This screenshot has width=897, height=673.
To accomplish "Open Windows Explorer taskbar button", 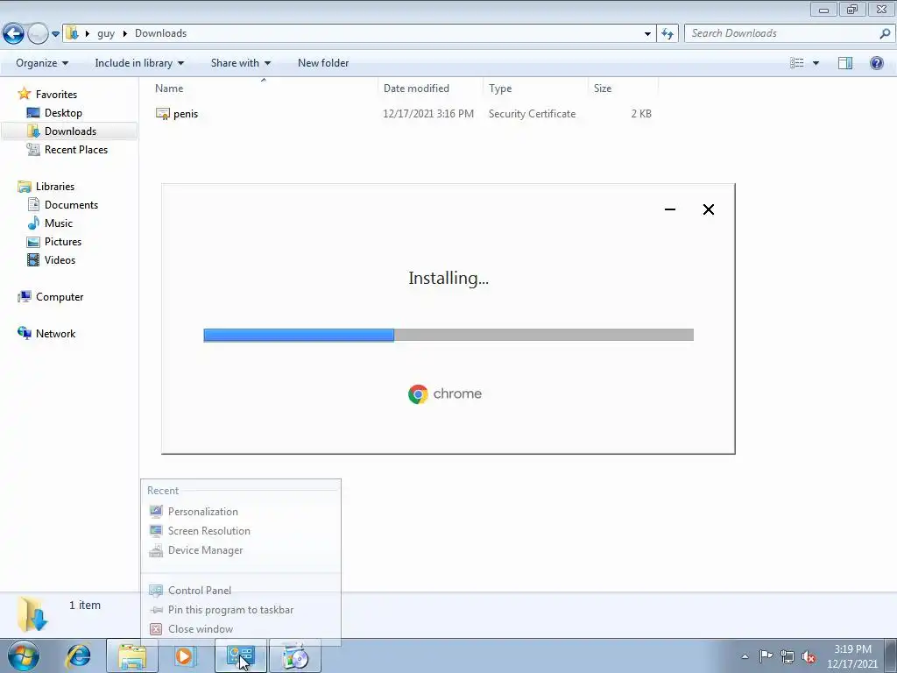I will pos(132,656).
